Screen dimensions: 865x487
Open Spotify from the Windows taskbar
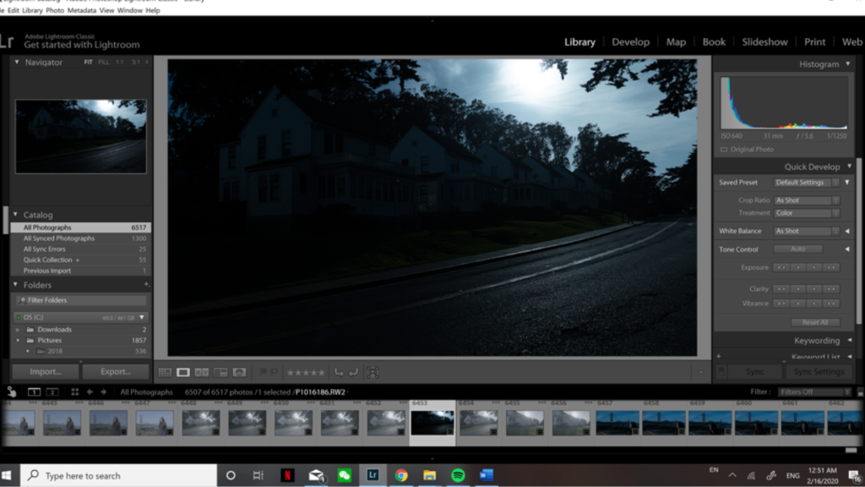458,475
